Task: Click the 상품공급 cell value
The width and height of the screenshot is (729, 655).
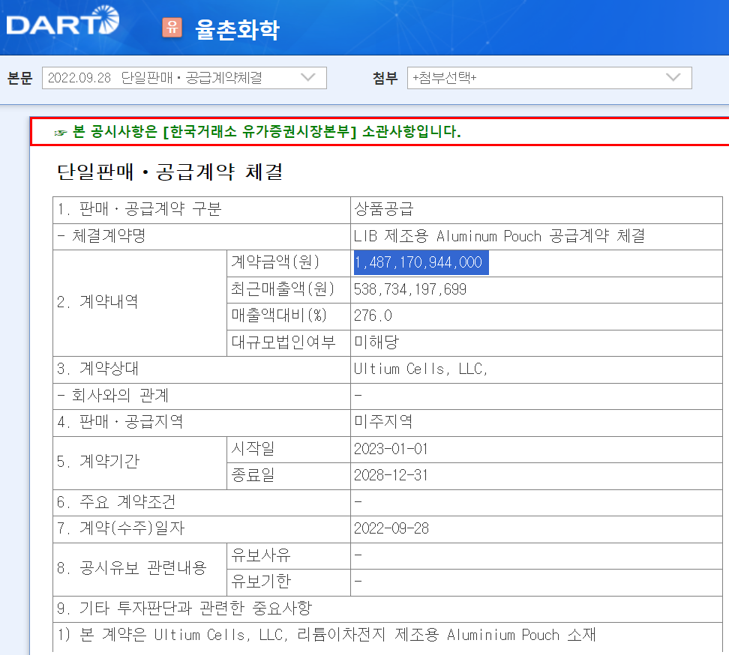Action: pos(383,210)
